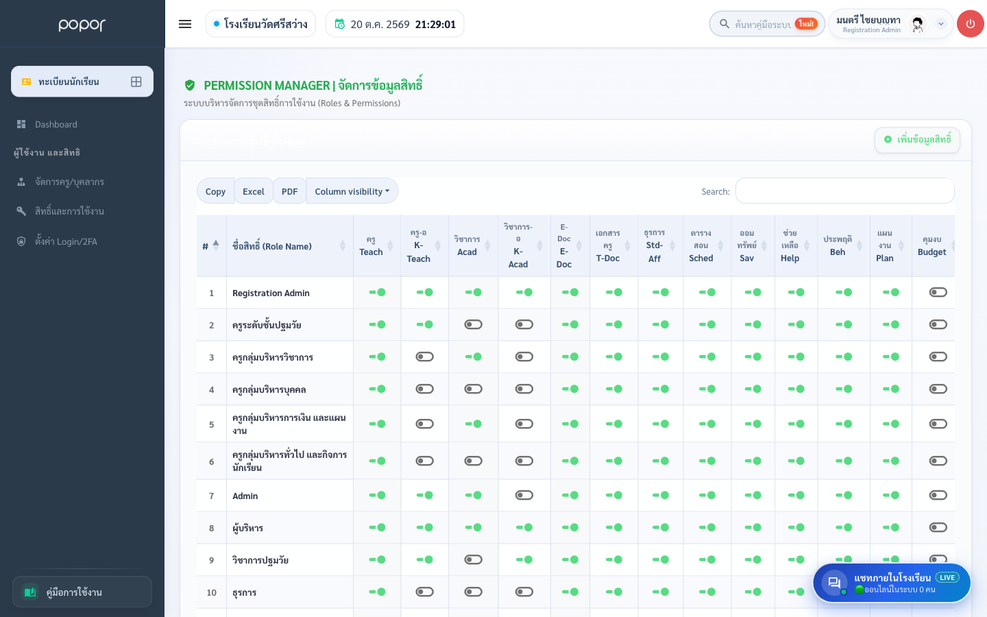Click the user avatar picture
Viewport: 987px width, 617px height.
point(918,25)
